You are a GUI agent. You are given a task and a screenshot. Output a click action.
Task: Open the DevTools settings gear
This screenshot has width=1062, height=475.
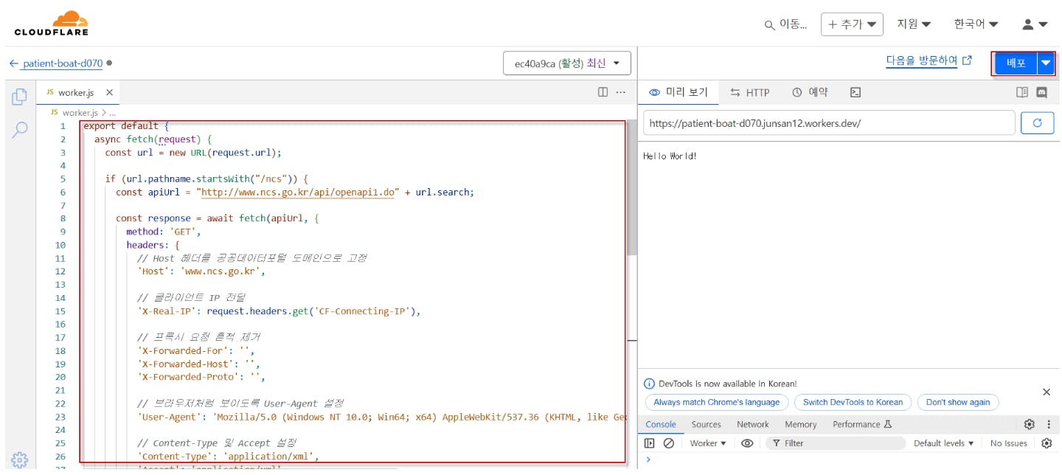[x=1030, y=424]
